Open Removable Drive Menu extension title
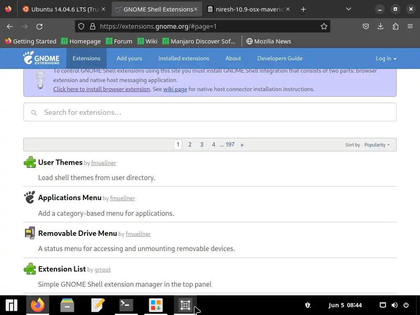This screenshot has width=420, height=315. (78, 233)
